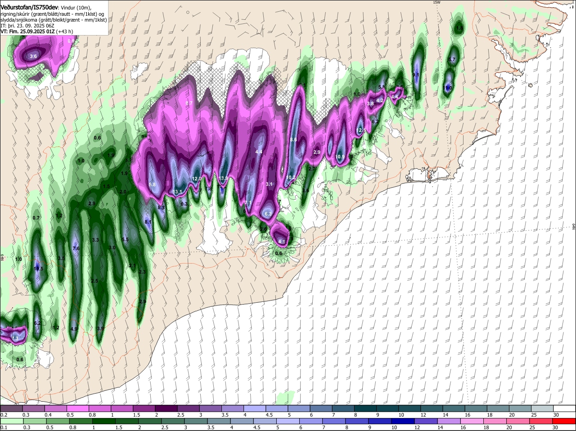Click the 12.0 precipitation value label
576x431 pixels.
coord(197,179)
